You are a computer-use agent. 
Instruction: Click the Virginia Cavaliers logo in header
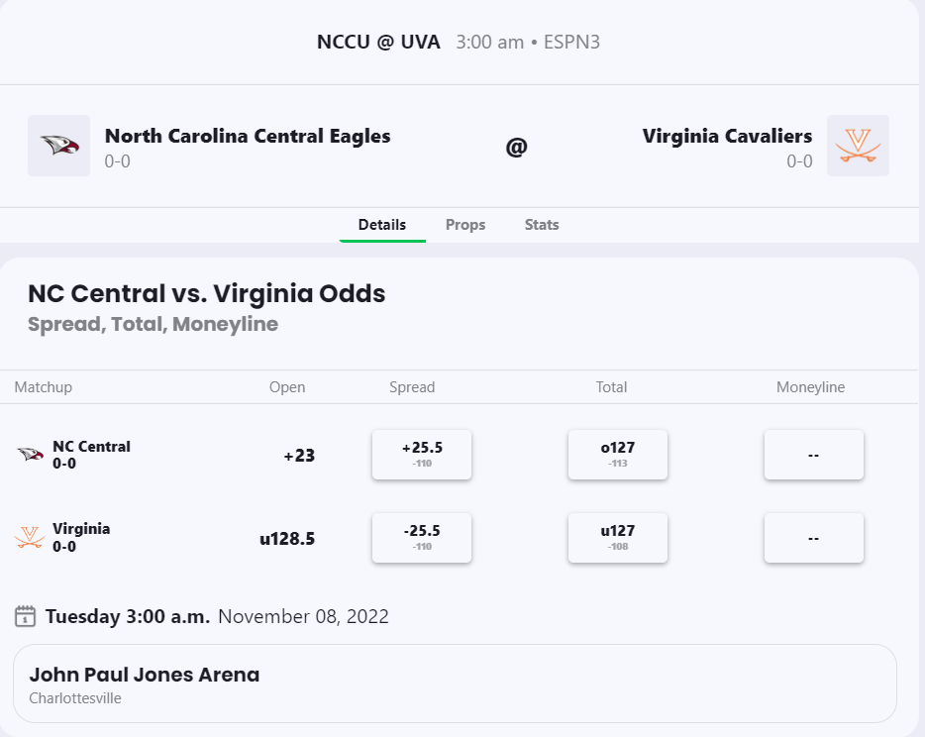tap(858, 146)
